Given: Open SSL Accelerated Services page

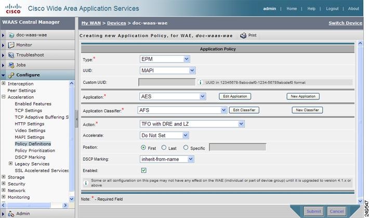Looking at the screenshot, I should click(42, 170).
